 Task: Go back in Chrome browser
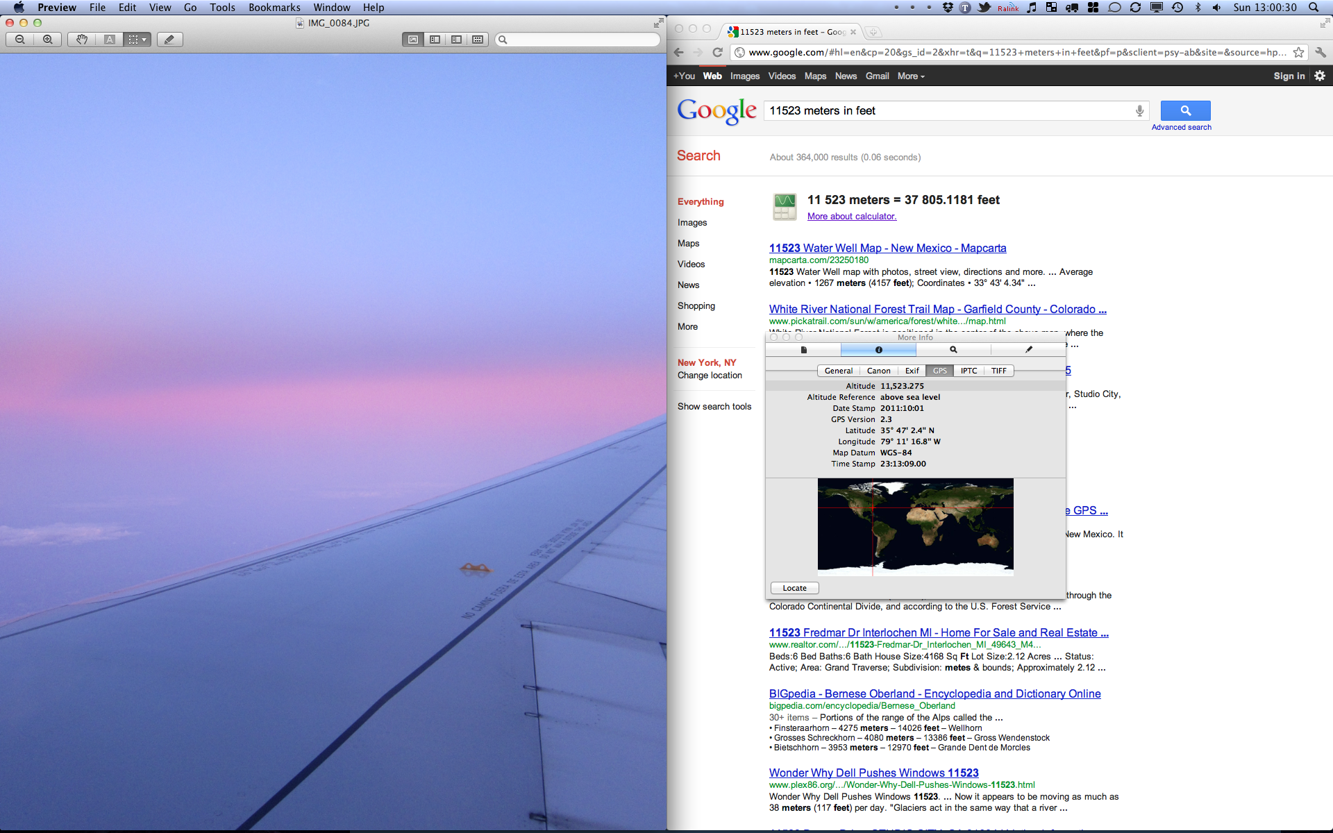click(679, 52)
